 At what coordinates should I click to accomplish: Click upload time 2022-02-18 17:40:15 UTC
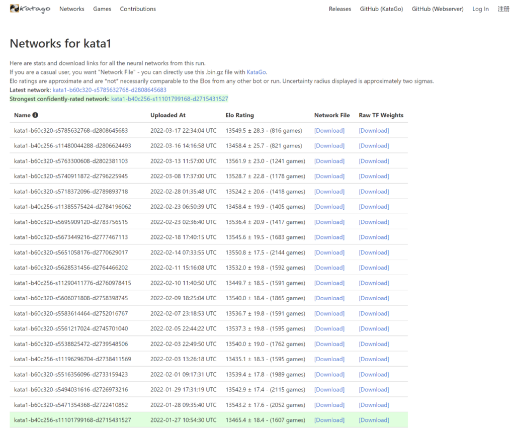click(x=183, y=237)
